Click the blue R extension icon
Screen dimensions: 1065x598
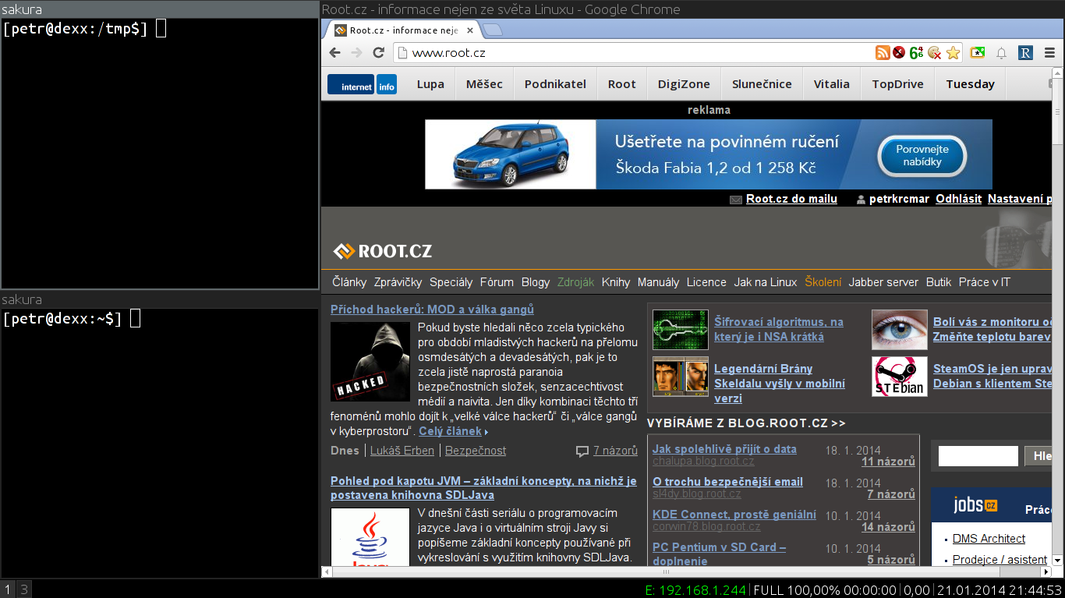click(1026, 53)
